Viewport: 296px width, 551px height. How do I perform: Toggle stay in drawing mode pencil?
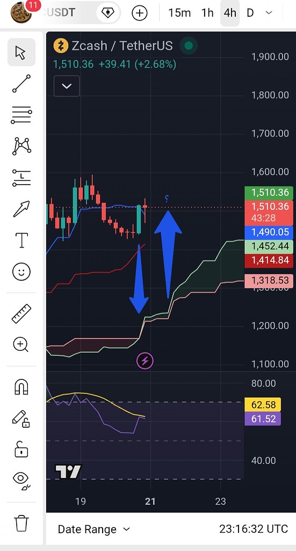coord(21,419)
